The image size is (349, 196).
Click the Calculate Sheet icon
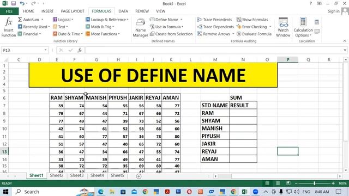tap(317, 32)
